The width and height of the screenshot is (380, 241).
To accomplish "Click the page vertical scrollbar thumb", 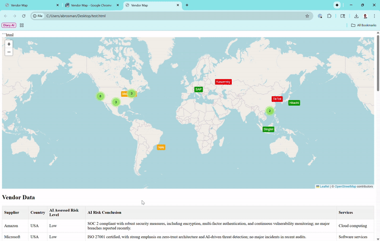I will click(x=378, y=63).
